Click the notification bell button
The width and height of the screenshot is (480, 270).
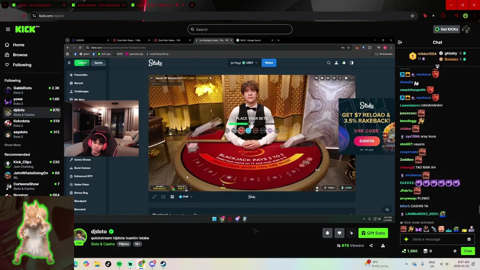click(327, 233)
